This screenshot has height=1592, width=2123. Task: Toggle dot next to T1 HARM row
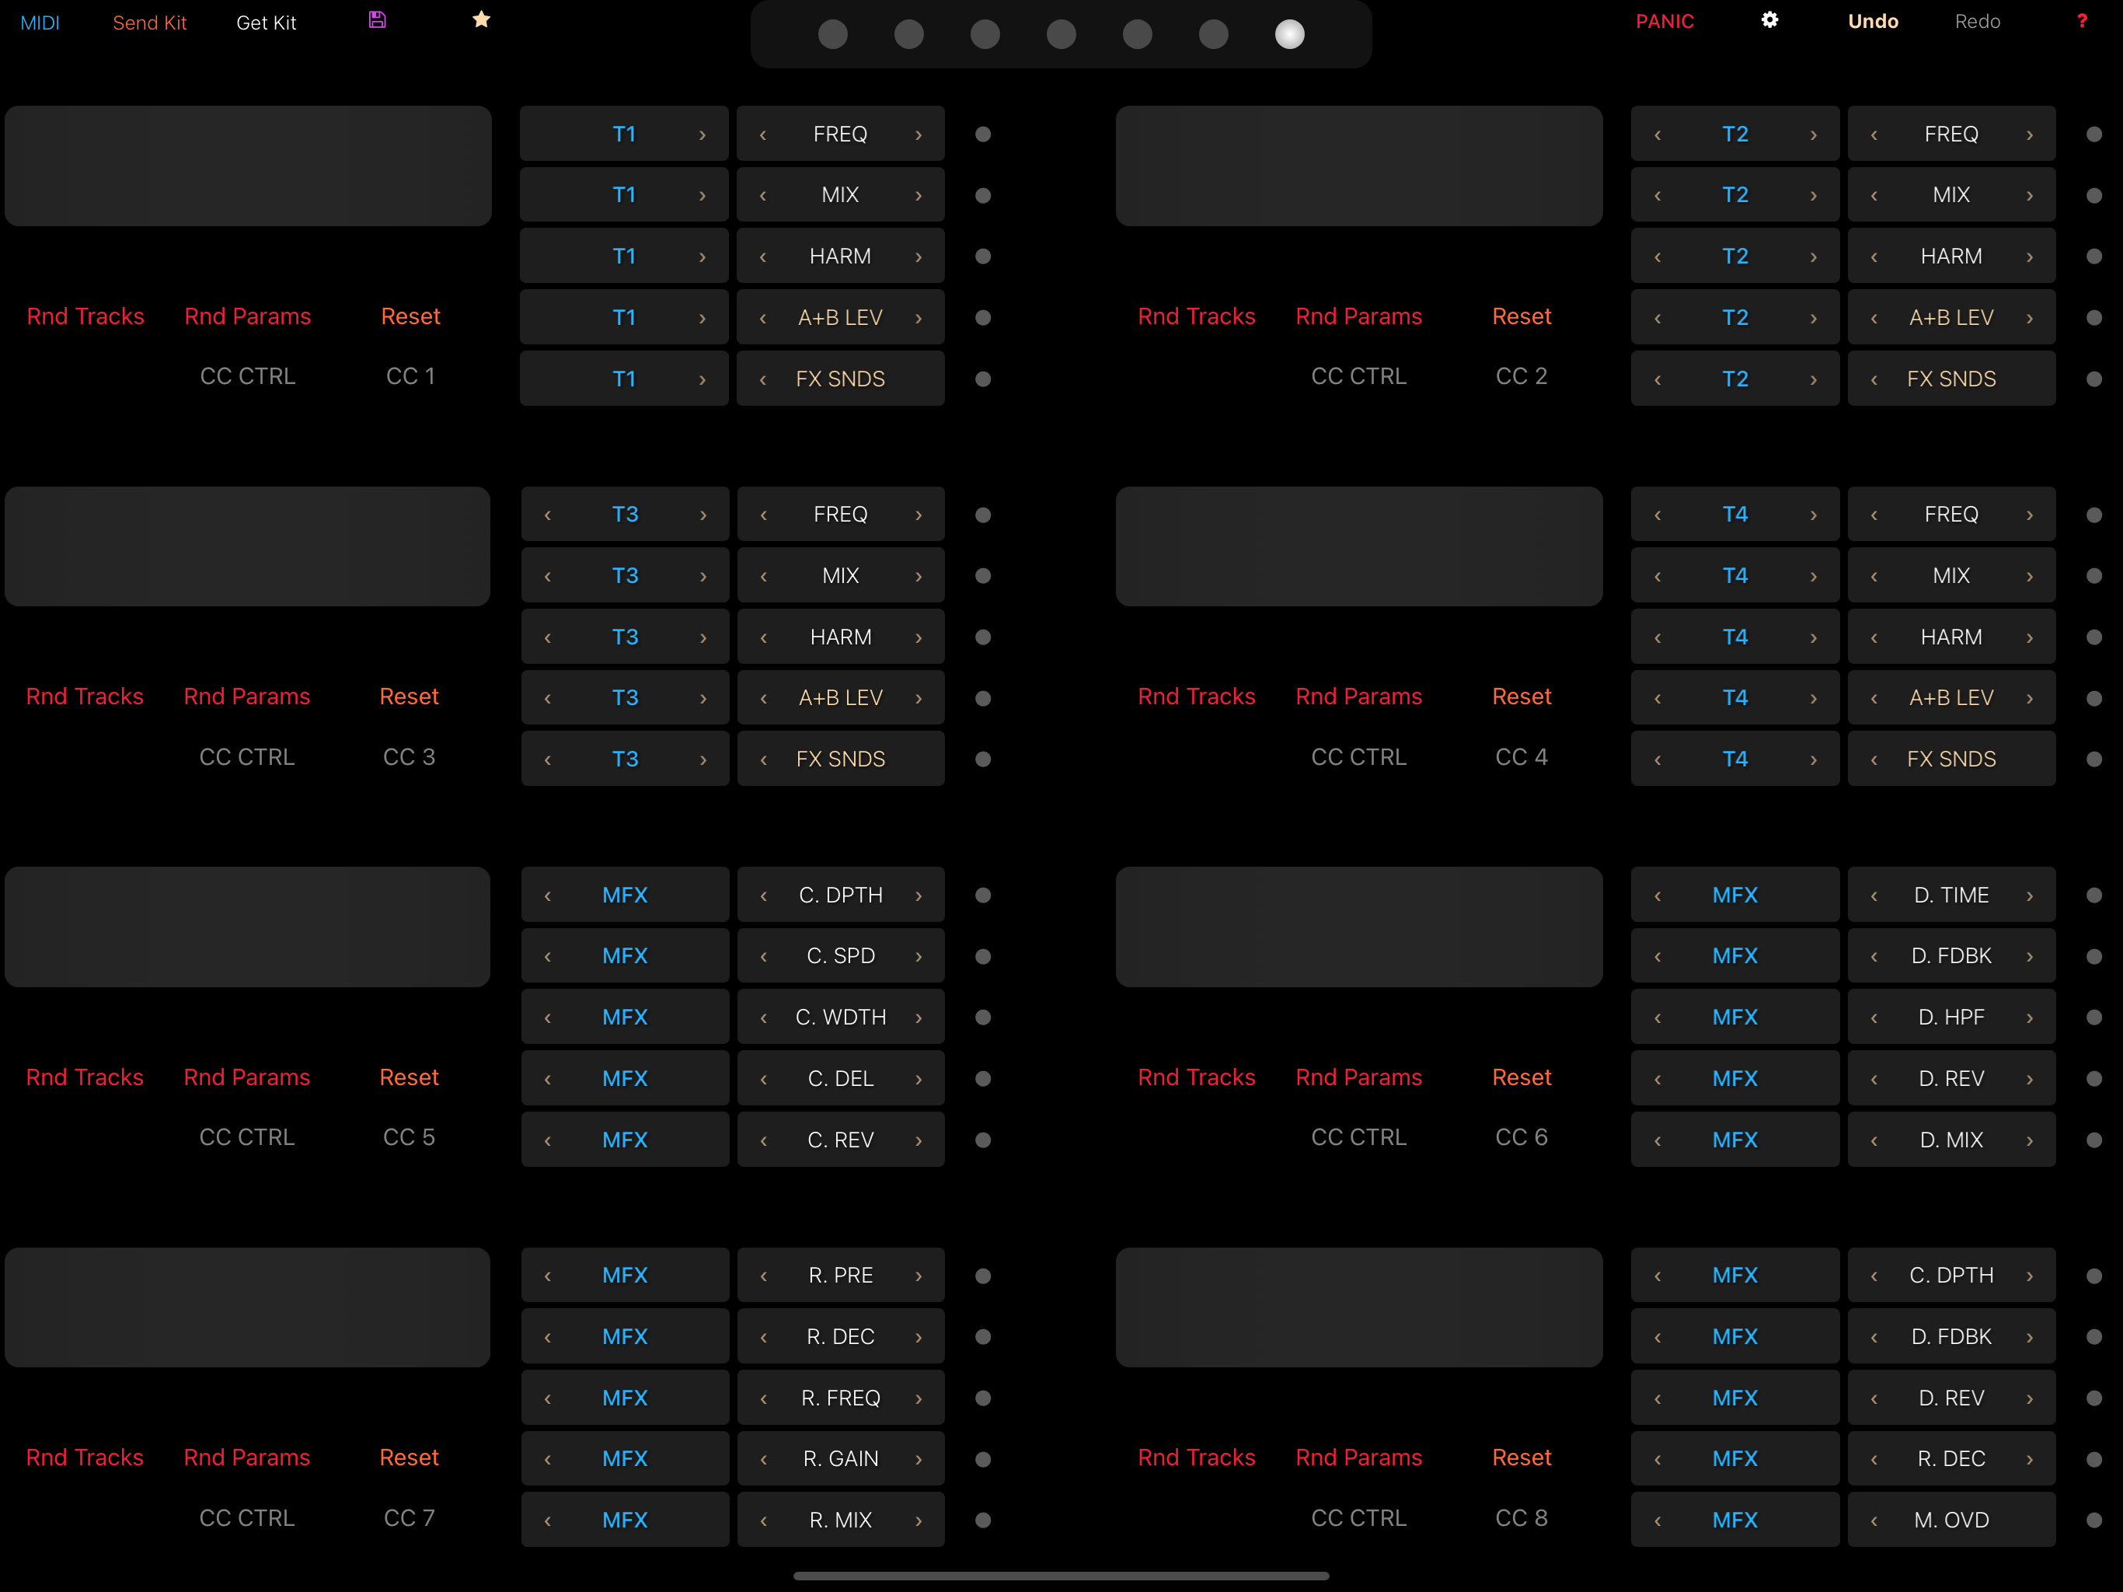(983, 257)
